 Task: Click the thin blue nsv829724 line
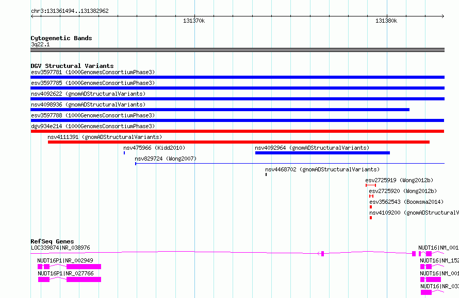pyautogui.click(x=290, y=164)
